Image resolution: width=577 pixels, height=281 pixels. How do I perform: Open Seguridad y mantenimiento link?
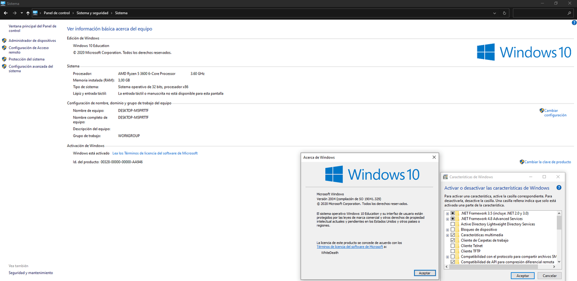(x=31, y=273)
